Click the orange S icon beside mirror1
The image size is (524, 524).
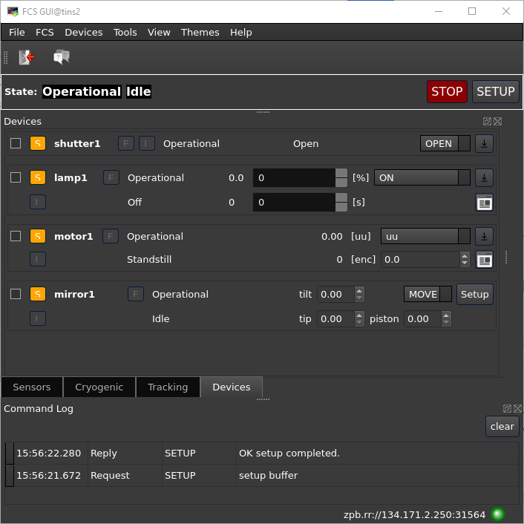[37, 294]
